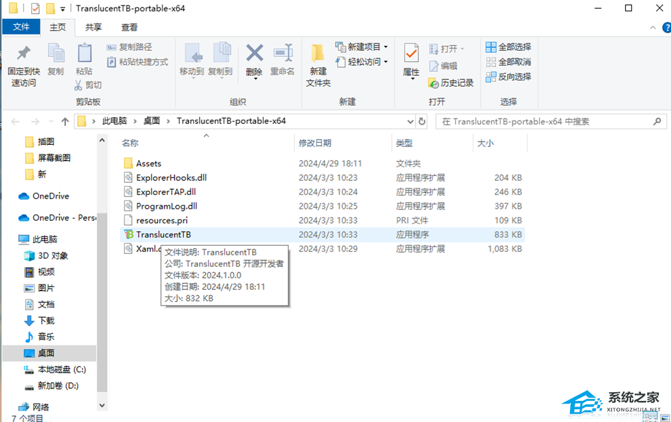Open the 屏幕截图 sidebar folder
The image size is (671, 422).
pyautogui.click(x=54, y=158)
